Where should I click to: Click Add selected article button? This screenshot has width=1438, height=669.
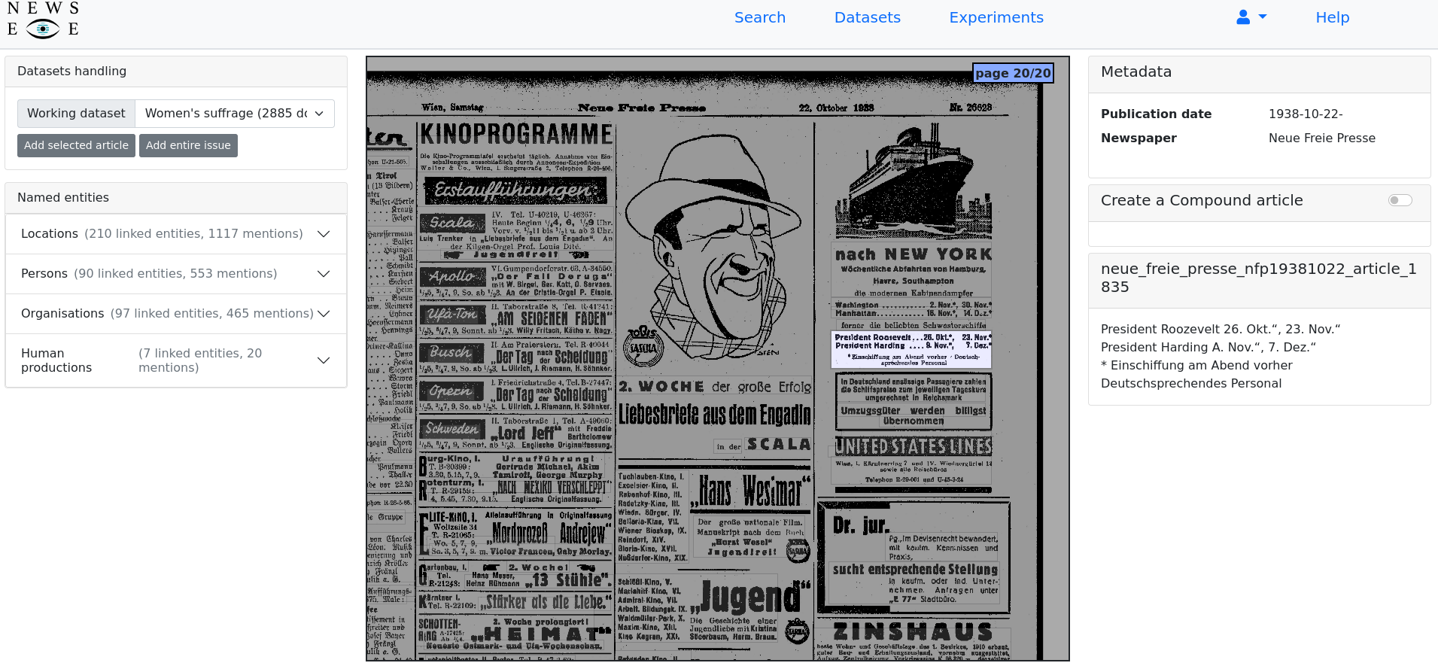click(76, 145)
